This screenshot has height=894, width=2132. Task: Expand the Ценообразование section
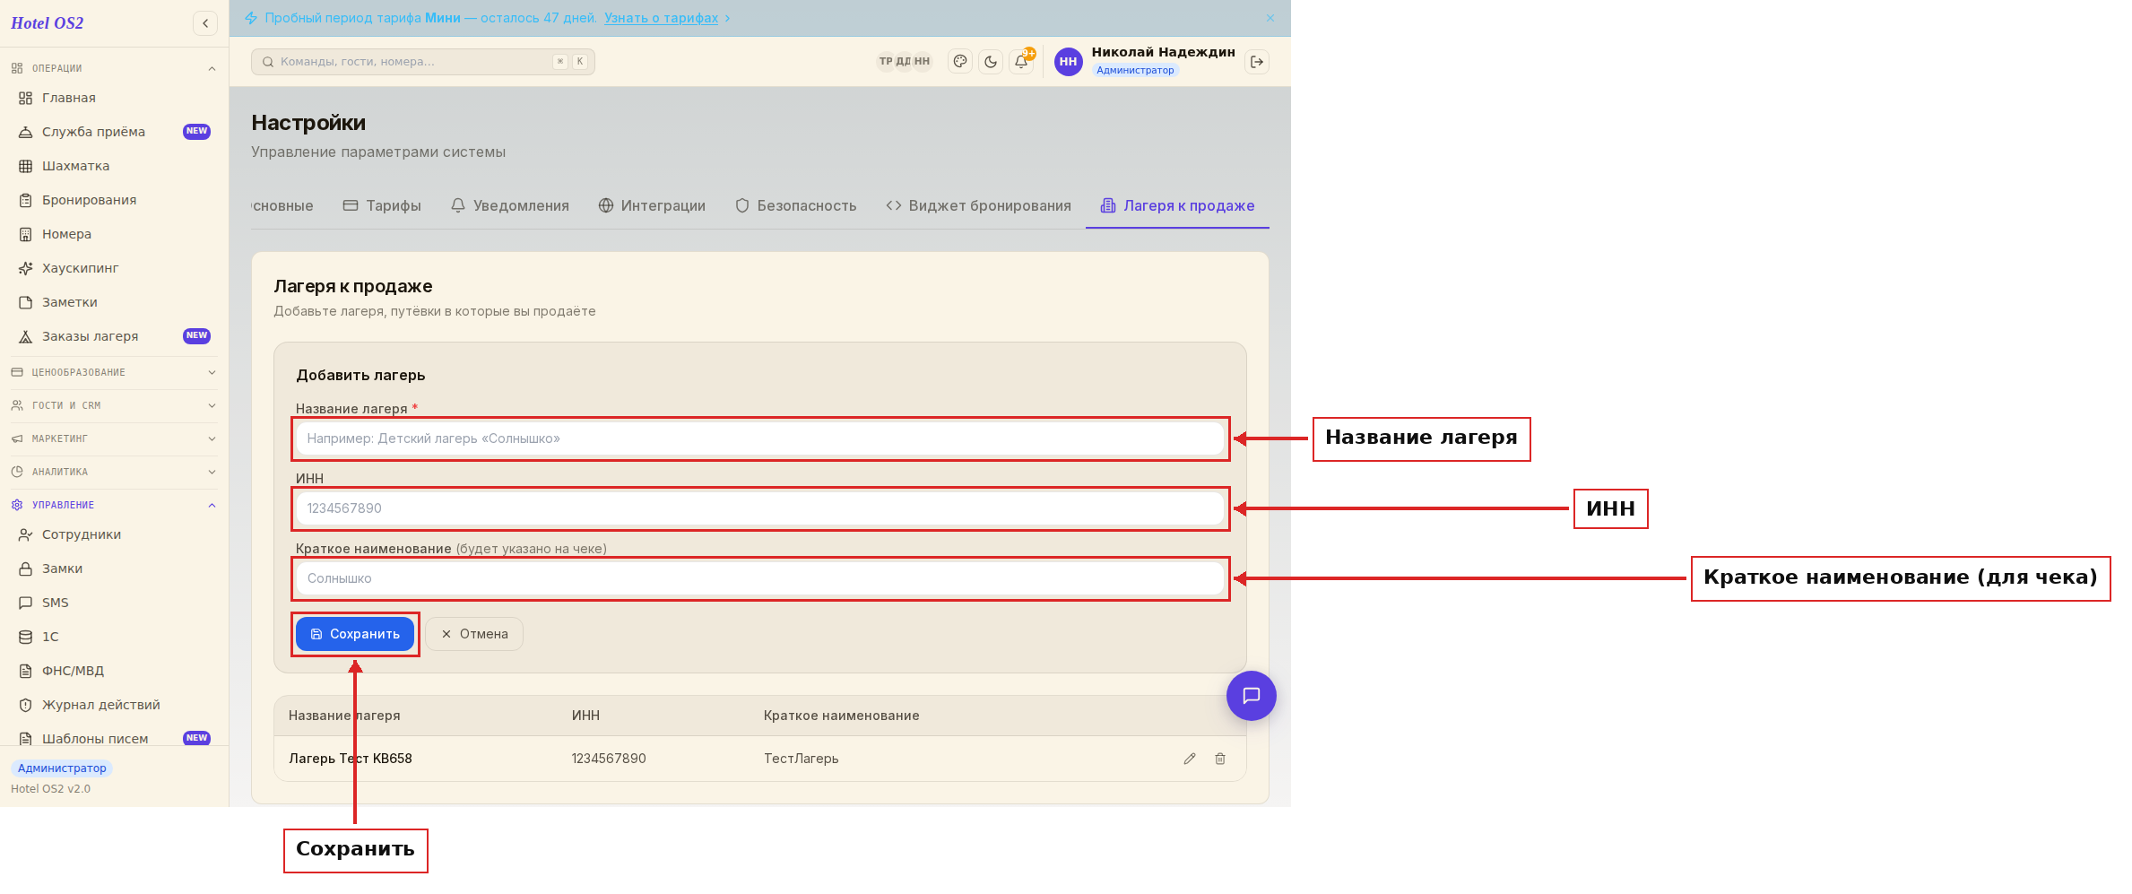click(x=114, y=372)
